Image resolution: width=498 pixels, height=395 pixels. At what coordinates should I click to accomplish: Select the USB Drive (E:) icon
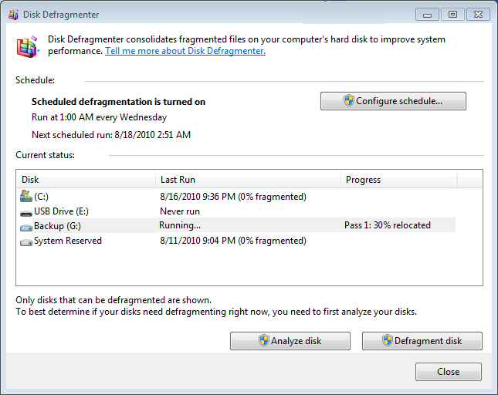pos(25,211)
